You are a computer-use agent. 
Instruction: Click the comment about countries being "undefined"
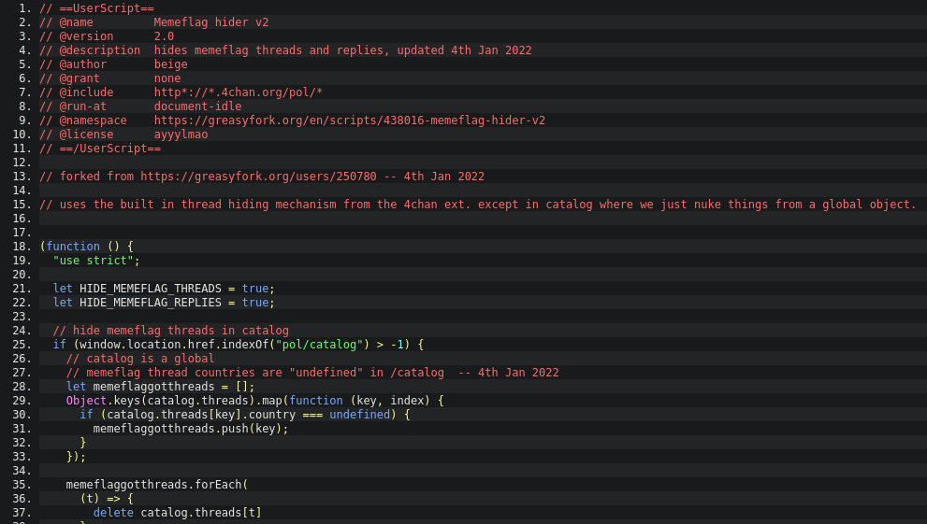coord(312,373)
